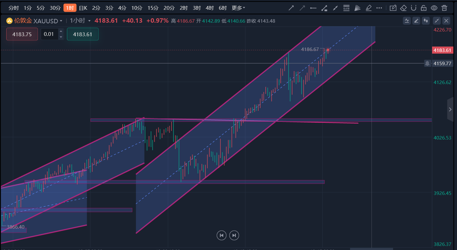
Task: Open the indicators panel icon
Action: pos(407,21)
